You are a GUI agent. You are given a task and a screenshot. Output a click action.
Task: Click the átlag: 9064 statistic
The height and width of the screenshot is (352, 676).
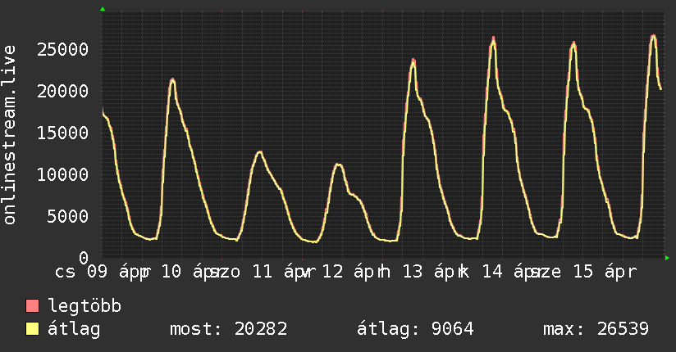(415, 329)
